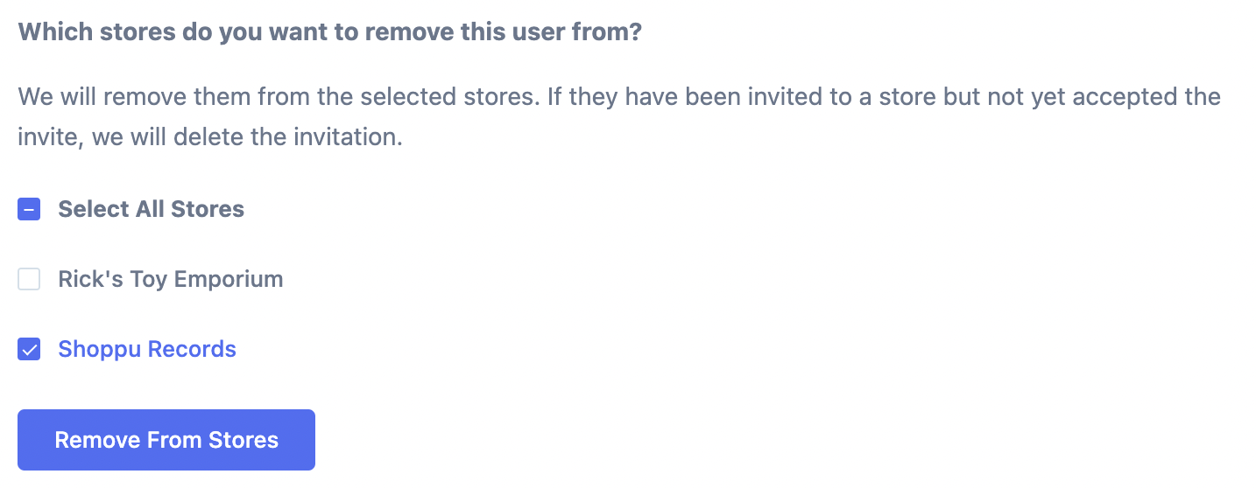Click the Select All Stores label text
This screenshot has width=1256, height=488.
[152, 209]
